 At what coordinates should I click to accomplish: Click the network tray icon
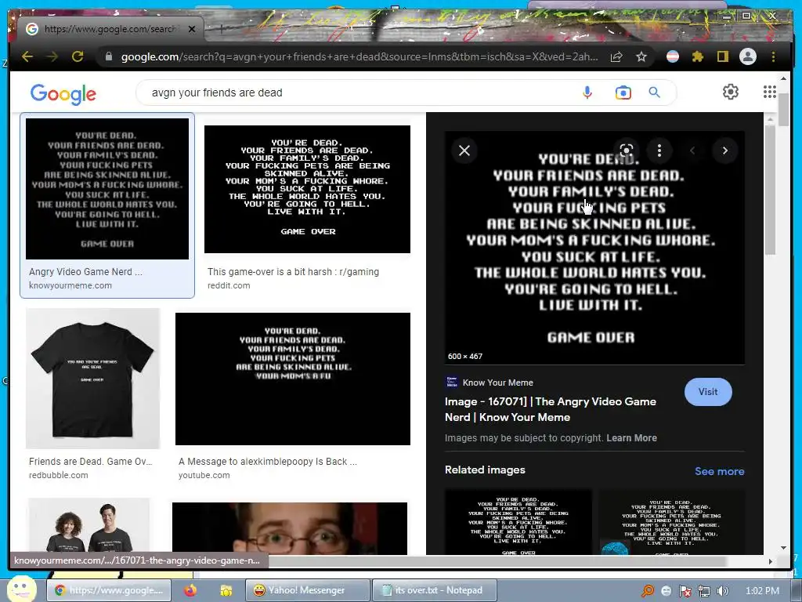[x=704, y=591]
